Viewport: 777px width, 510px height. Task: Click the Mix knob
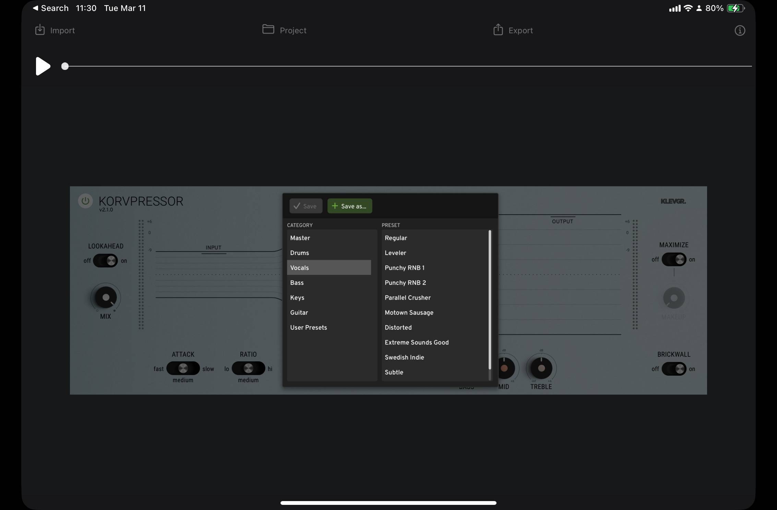click(x=106, y=297)
